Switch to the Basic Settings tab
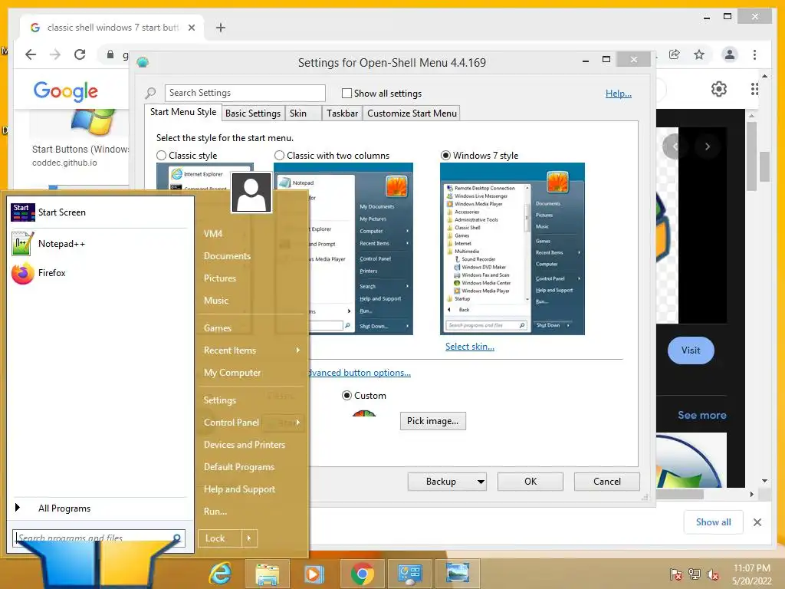785x589 pixels. tap(253, 114)
